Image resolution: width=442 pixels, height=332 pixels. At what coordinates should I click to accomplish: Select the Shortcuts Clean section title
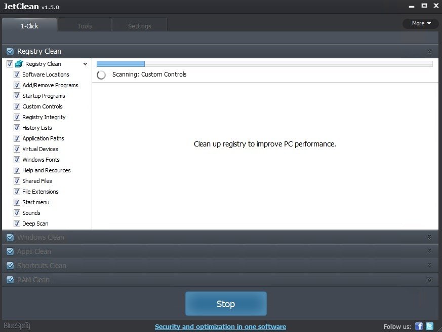click(42, 266)
